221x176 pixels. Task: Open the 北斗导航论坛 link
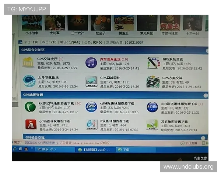[48, 78]
